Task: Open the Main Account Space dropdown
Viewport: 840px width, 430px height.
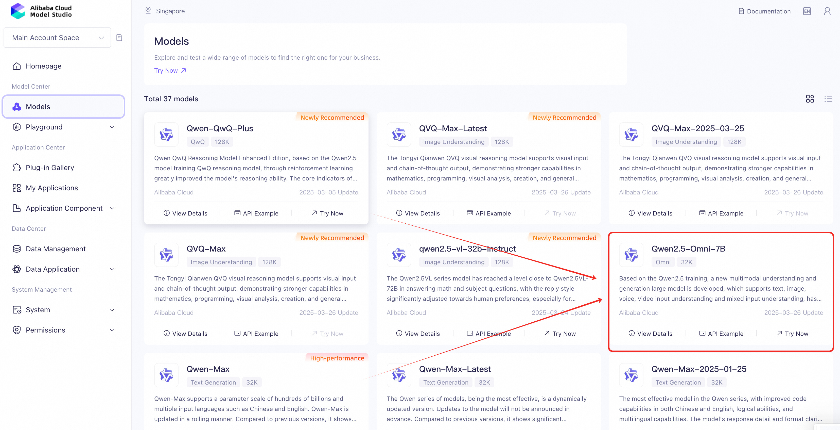Action: (x=57, y=38)
